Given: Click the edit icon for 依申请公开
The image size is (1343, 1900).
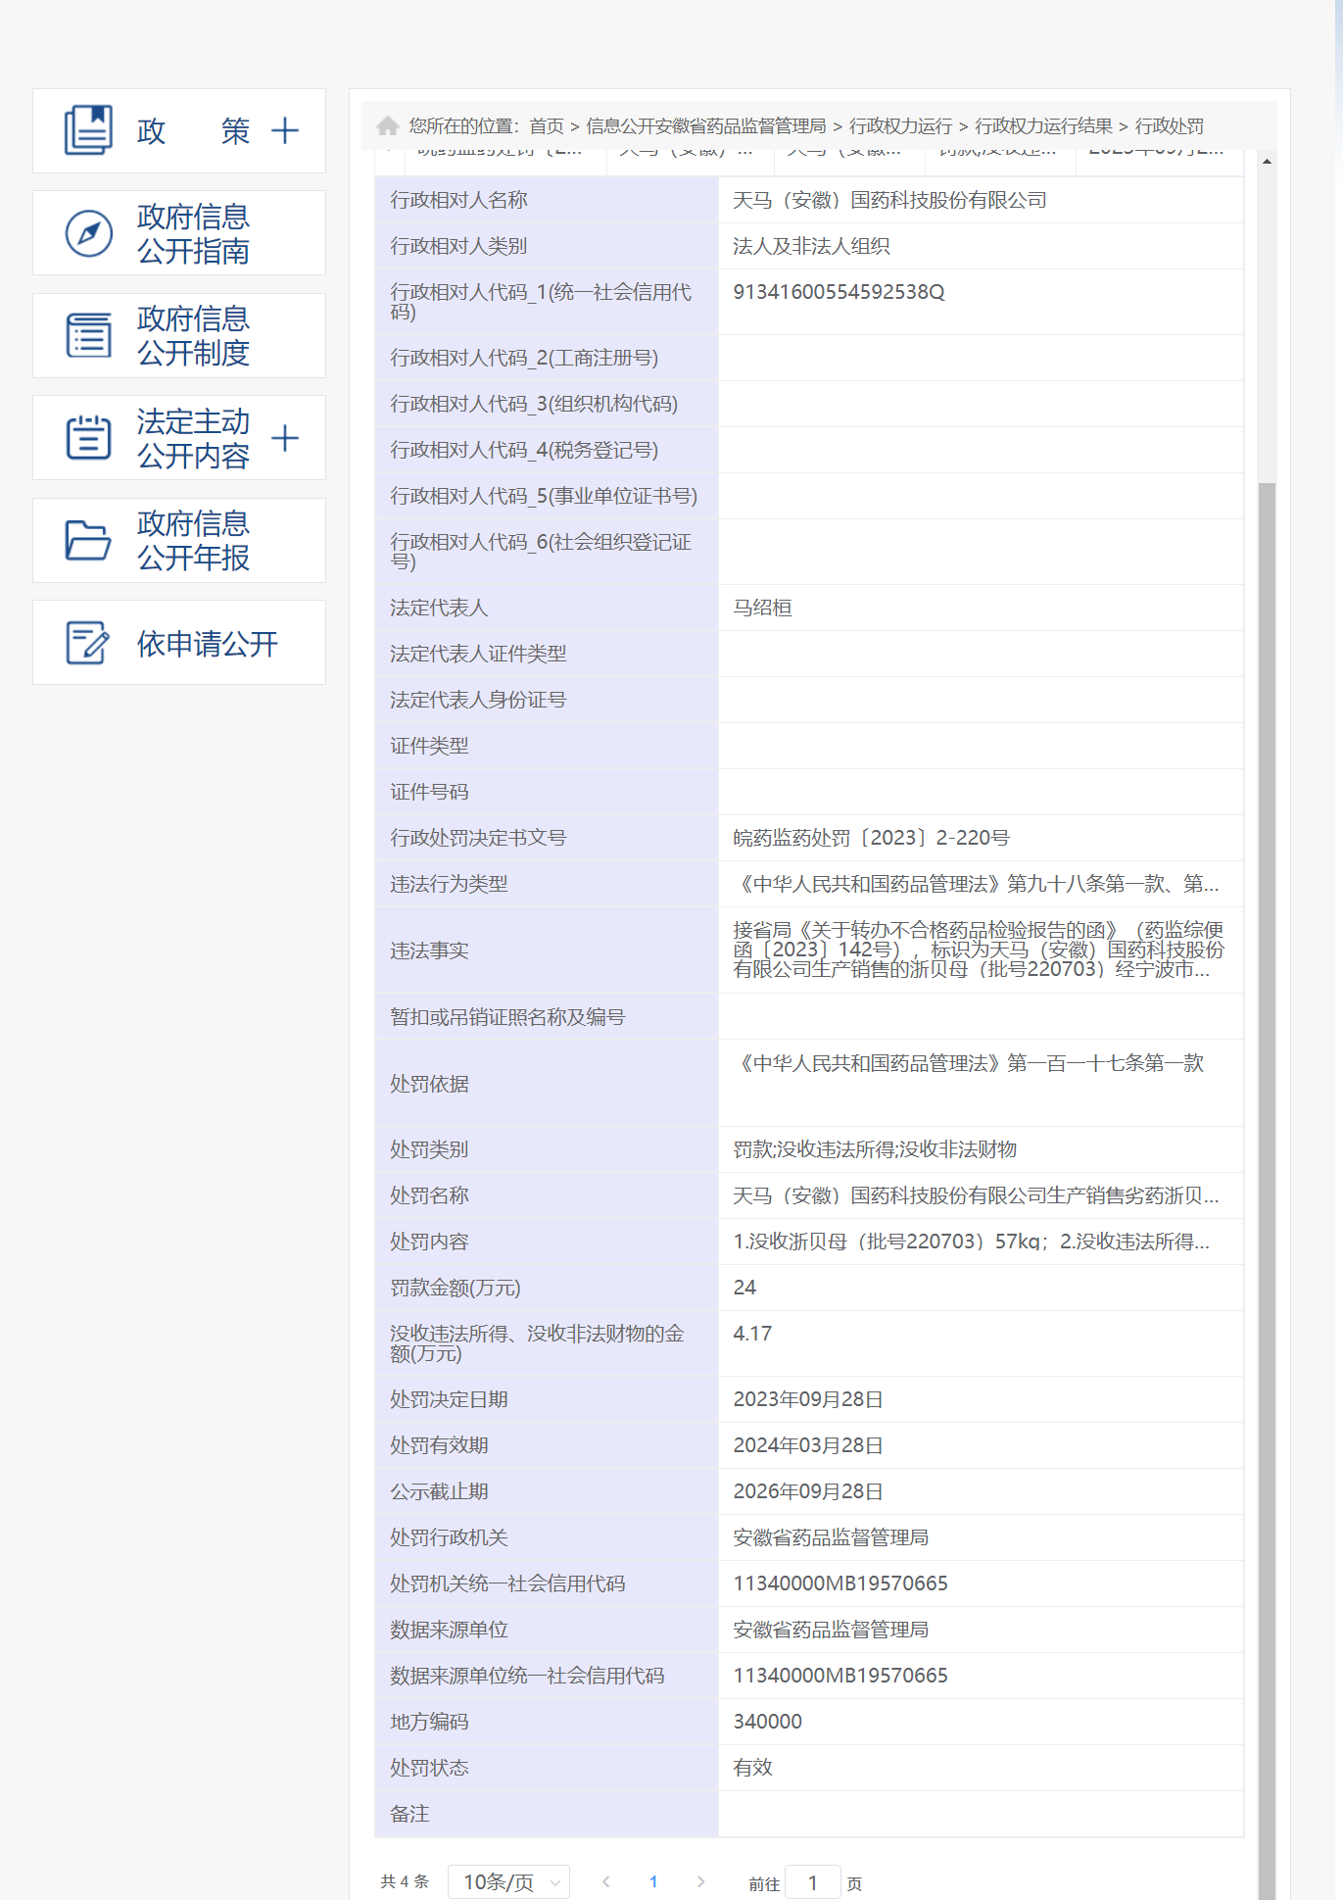Looking at the screenshot, I should tap(88, 643).
